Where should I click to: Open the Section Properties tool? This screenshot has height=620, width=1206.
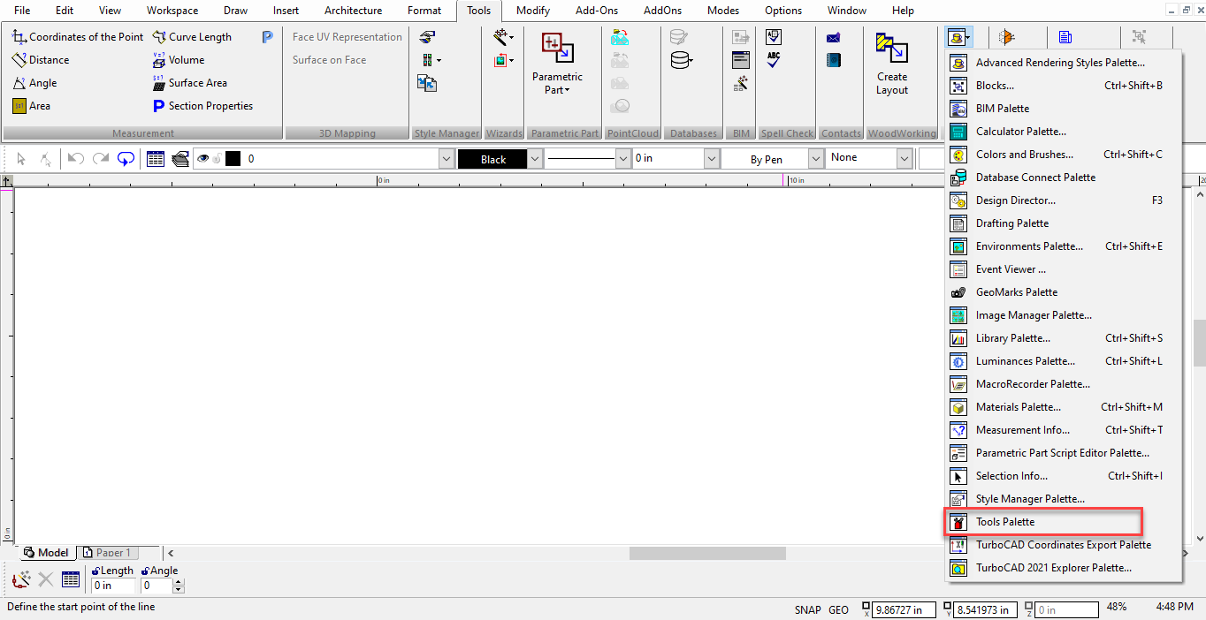(202, 106)
